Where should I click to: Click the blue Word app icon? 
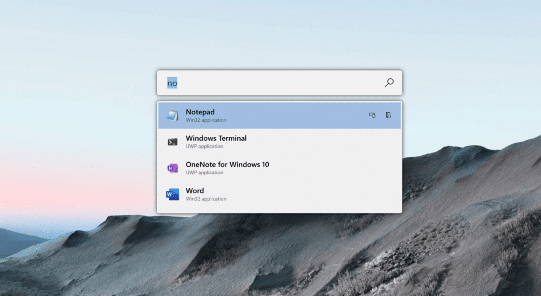click(x=173, y=194)
